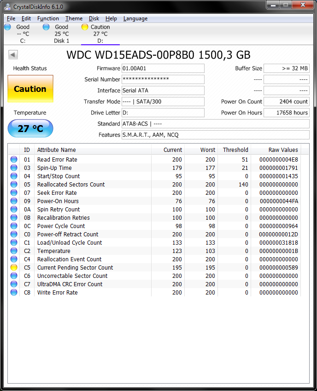The width and height of the screenshot is (317, 391).
Task: Click the Drive Letter field
Action: 163,113
